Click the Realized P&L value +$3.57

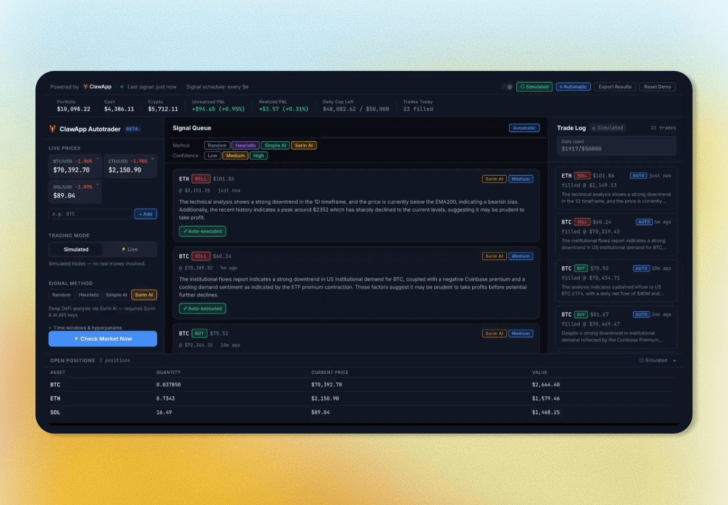click(283, 109)
